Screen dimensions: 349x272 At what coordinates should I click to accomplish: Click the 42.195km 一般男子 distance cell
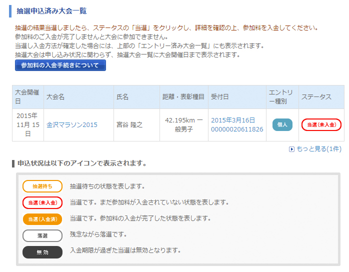click(x=183, y=125)
